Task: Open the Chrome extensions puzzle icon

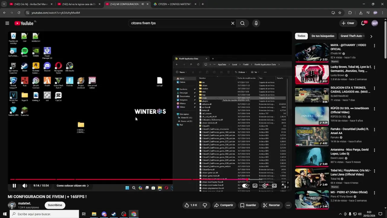Action: [350, 13]
